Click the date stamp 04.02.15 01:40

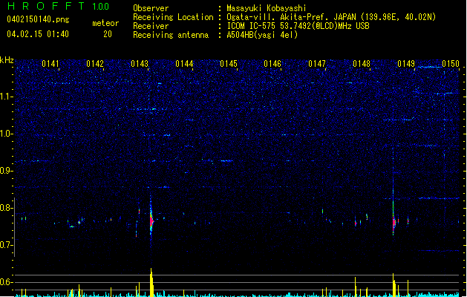coord(38,34)
